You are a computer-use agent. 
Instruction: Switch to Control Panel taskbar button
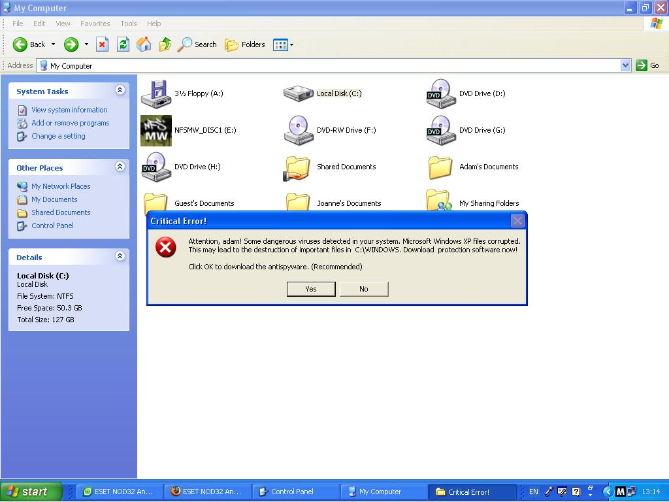coord(297,492)
